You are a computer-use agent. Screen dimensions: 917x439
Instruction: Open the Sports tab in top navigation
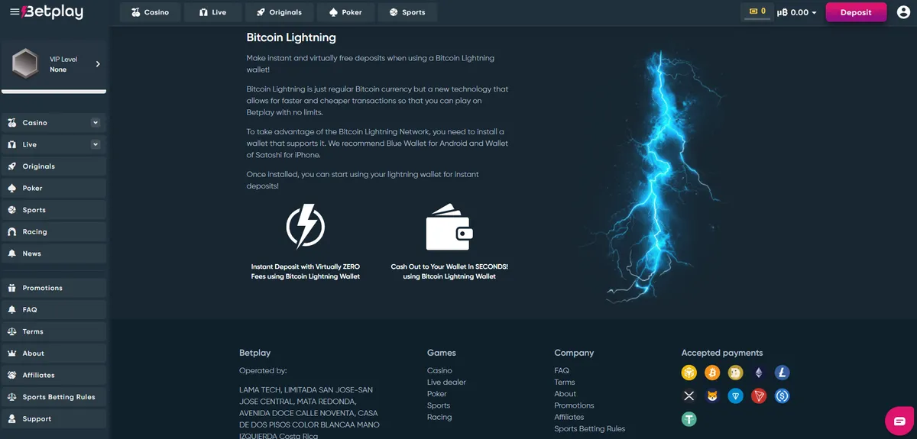coord(407,12)
